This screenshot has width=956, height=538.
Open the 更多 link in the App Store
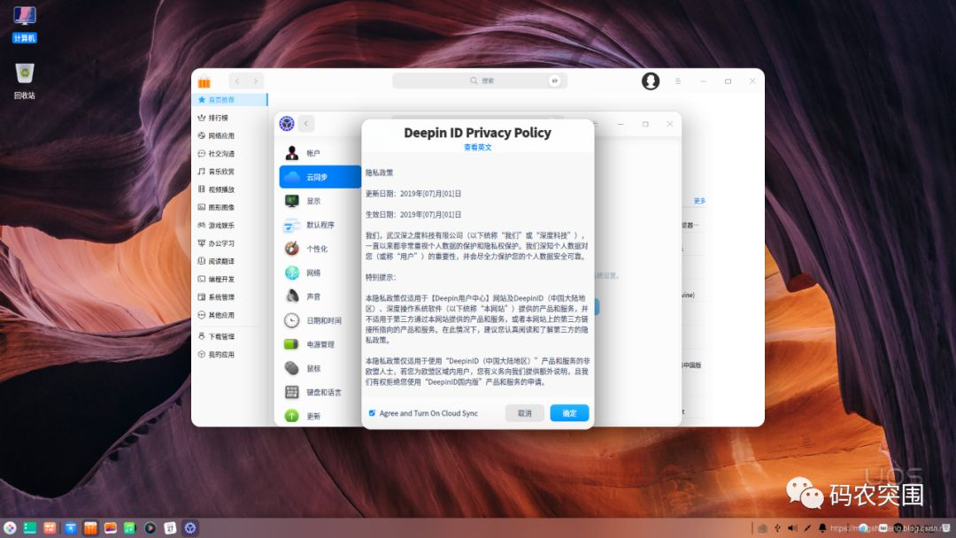point(699,201)
